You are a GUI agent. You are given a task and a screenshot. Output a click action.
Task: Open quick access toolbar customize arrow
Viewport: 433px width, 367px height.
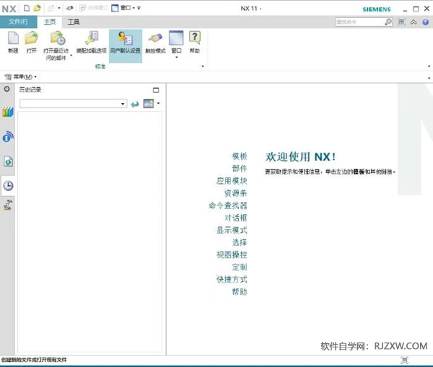[139, 8]
